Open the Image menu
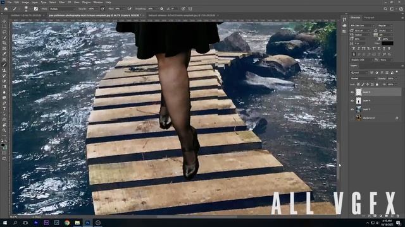 pyautogui.click(x=25, y=3)
